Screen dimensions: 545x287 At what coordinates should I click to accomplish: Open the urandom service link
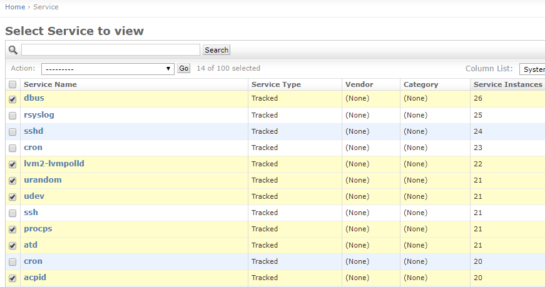coord(43,180)
